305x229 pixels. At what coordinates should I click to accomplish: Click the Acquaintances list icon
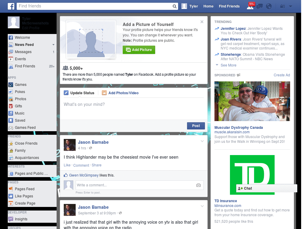(x=11, y=158)
